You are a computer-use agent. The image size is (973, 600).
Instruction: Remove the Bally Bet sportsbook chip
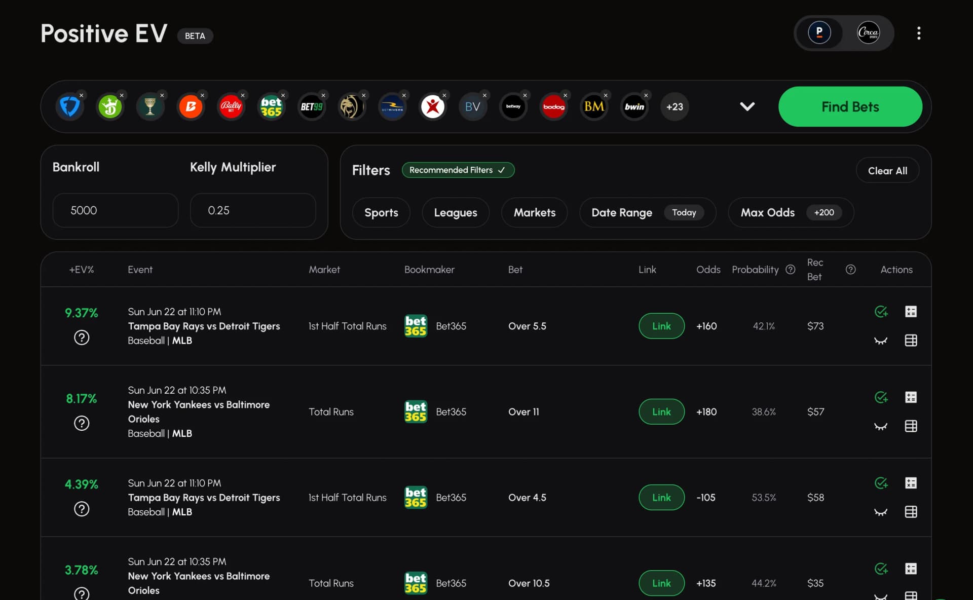[243, 95]
